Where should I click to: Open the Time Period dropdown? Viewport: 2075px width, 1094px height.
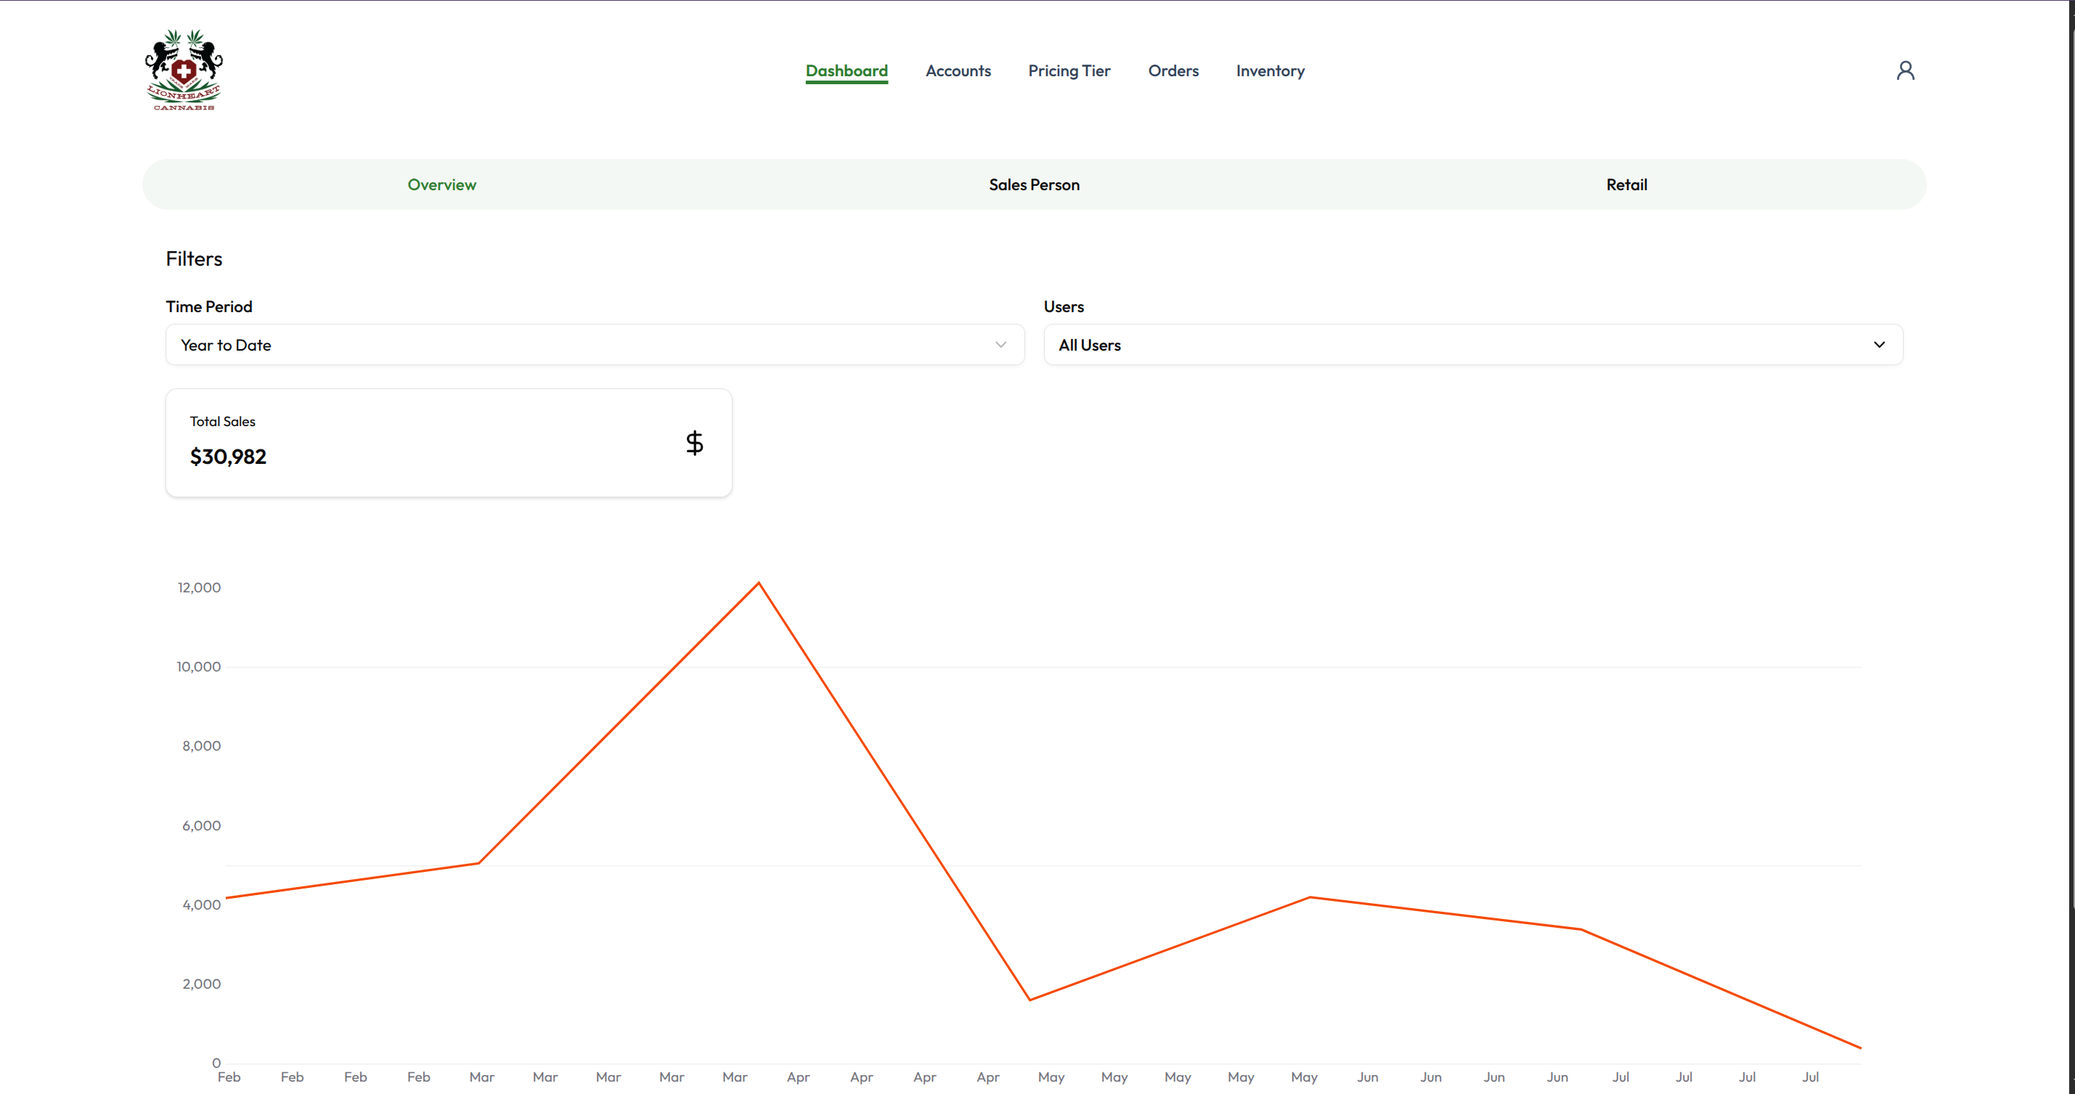(595, 345)
